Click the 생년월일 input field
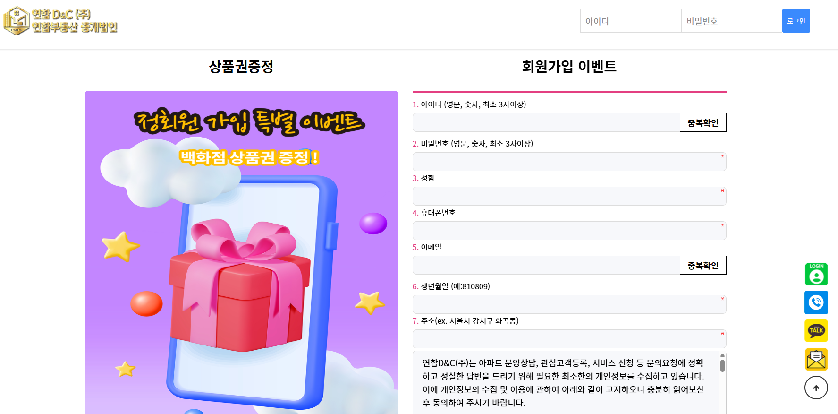This screenshot has width=838, height=414. [x=569, y=304]
